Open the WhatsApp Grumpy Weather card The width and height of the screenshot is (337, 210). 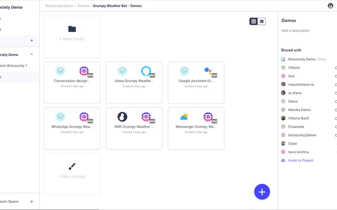click(72, 129)
